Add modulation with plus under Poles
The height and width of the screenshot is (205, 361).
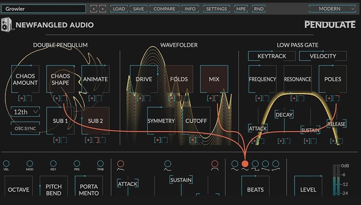329,98
